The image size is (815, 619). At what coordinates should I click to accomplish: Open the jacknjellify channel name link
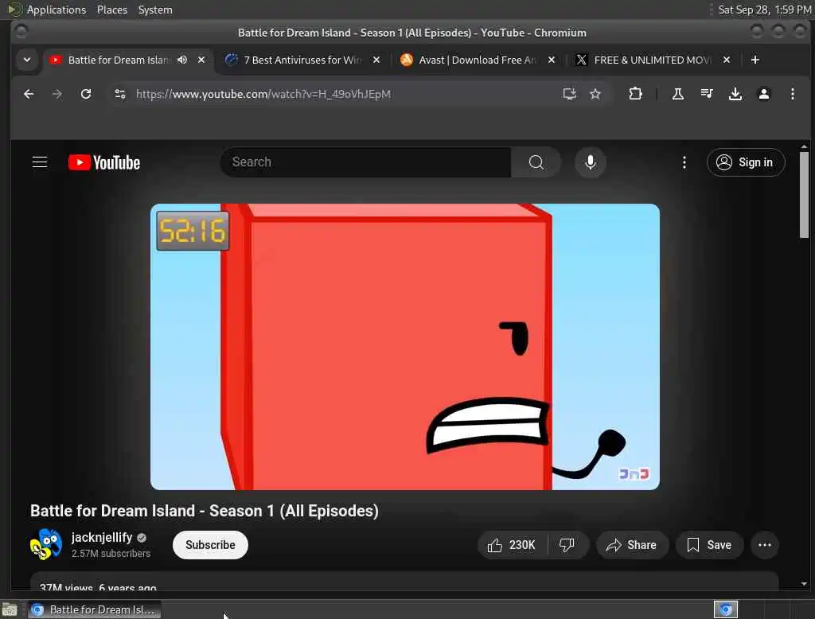(102, 537)
